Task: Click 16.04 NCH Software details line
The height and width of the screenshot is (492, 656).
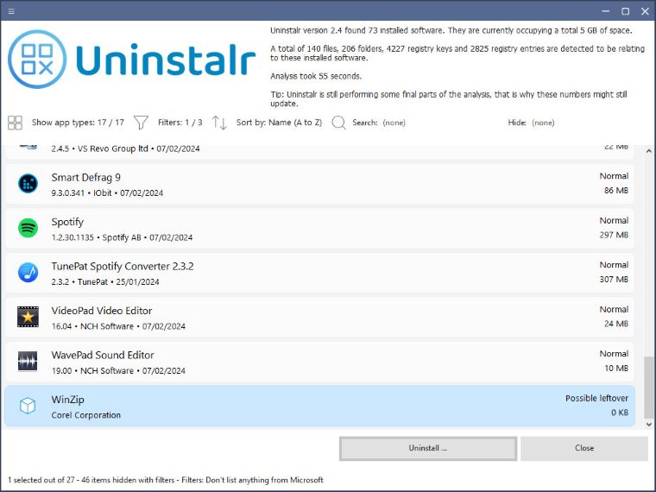Action: coord(118,326)
